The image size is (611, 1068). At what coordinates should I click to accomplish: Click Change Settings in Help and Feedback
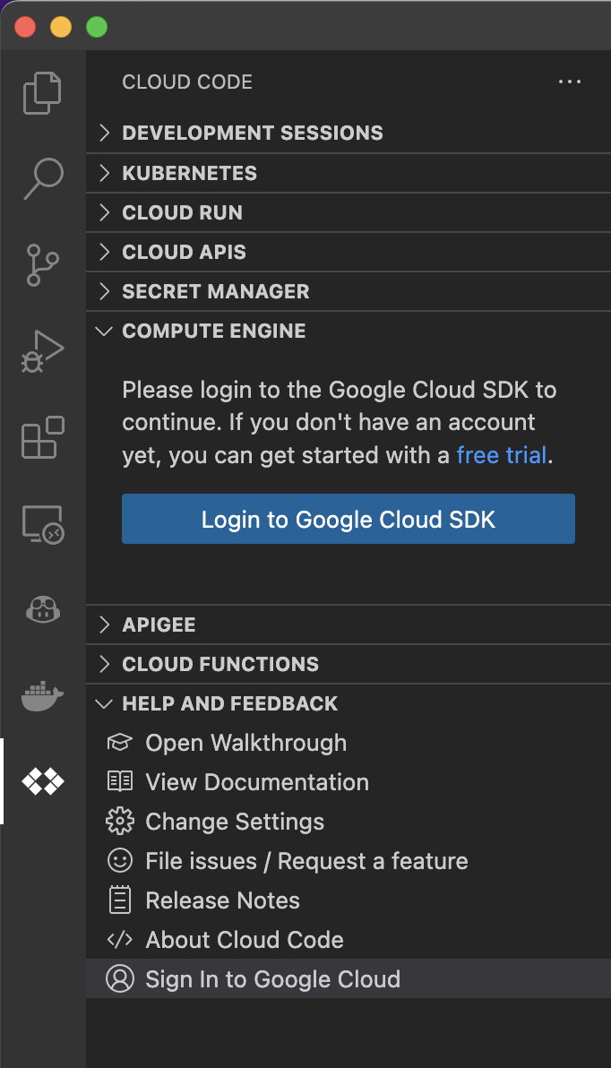click(235, 822)
